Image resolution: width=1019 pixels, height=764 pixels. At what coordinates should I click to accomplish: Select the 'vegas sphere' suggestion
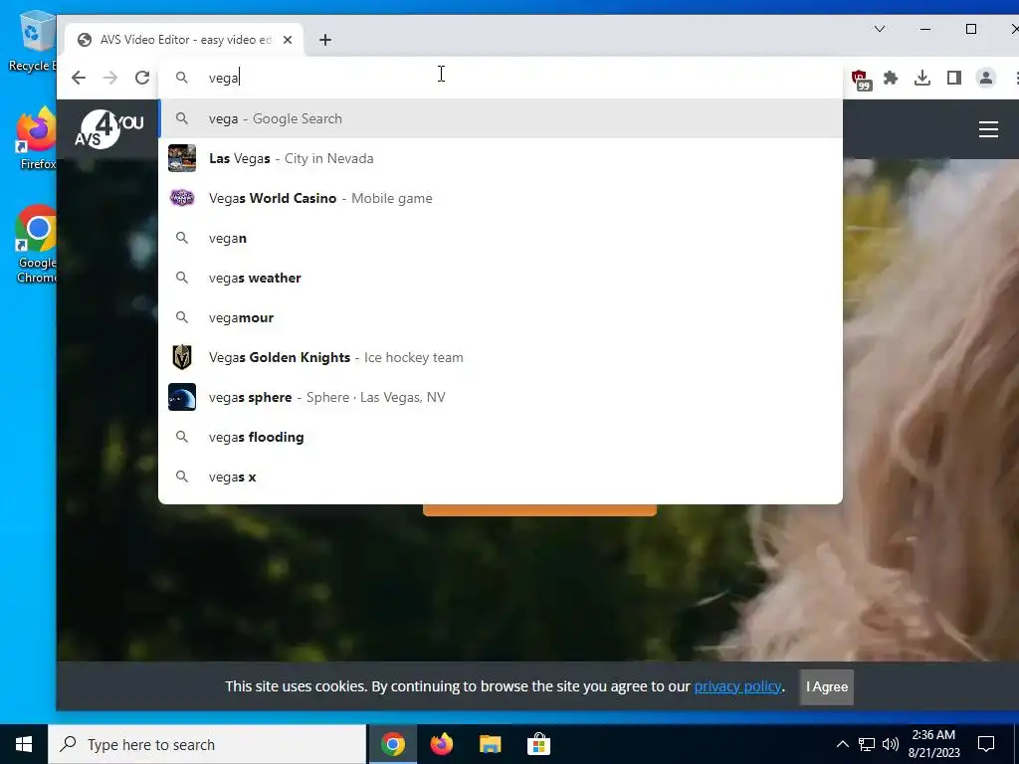(501, 397)
